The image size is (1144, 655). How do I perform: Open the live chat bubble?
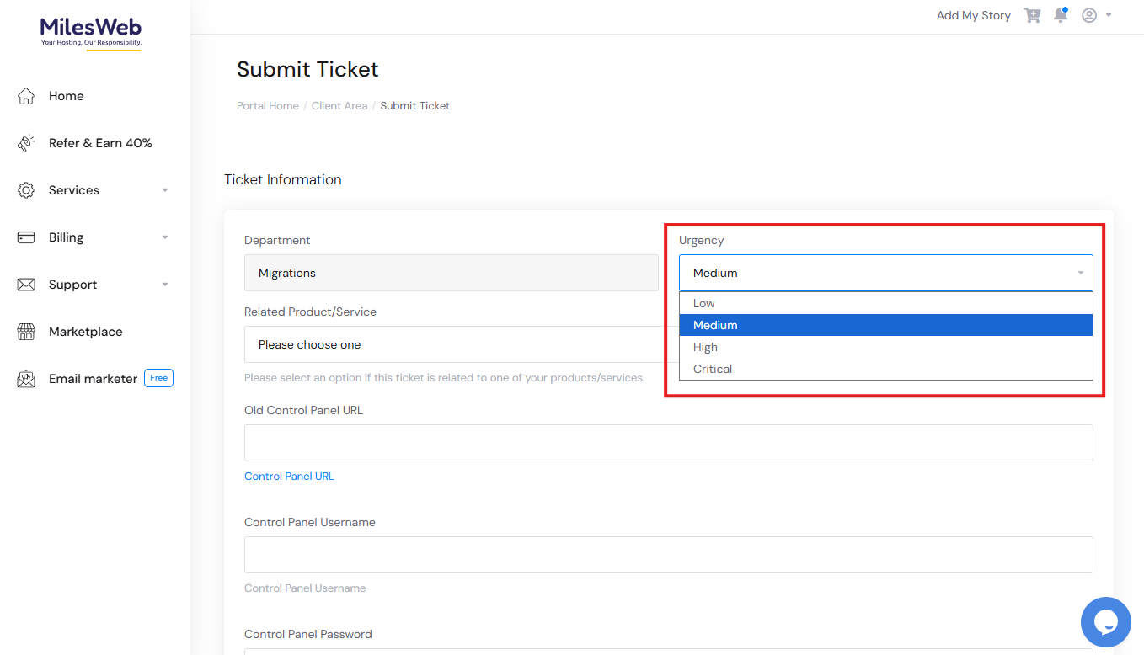1105,622
